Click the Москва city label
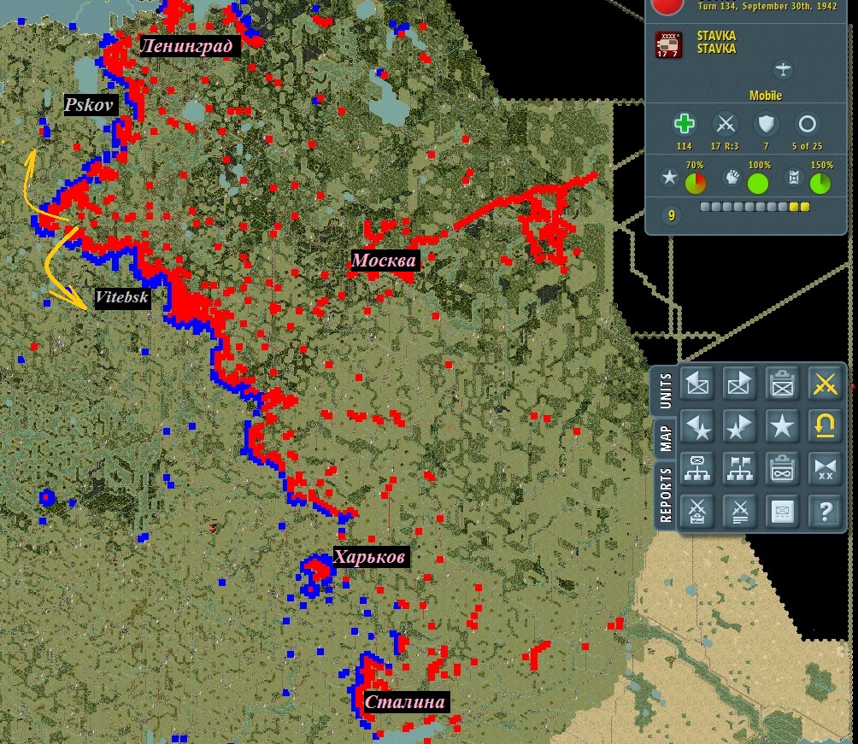The height and width of the screenshot is (744, 858). point(384,260)
